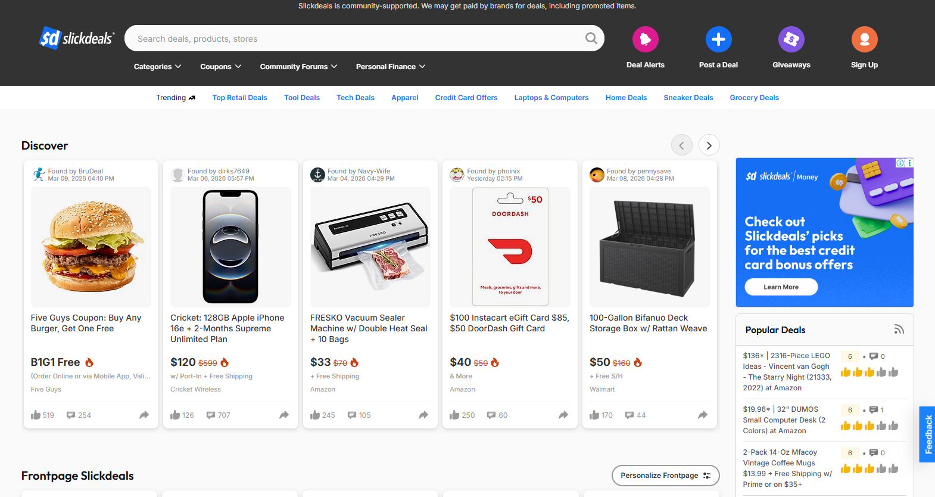This screenshot has height=497, width=935.
Task: Open the Mfacoy Vintage Coffee Mugs deal
Action: tap(787, 468)
